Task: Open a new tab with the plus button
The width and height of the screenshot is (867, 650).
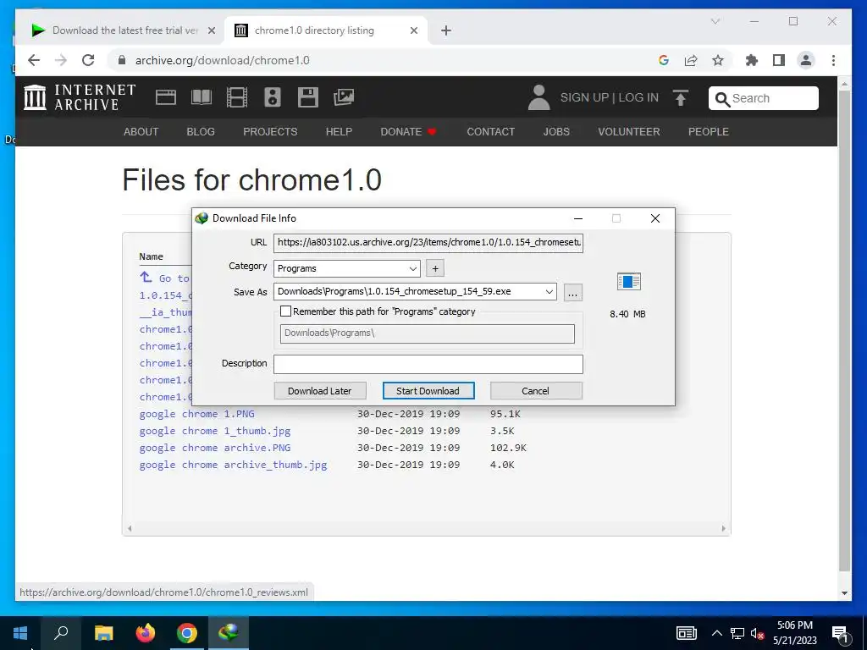Action: point(446,30)
